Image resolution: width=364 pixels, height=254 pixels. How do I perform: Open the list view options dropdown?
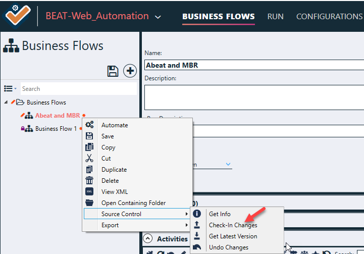pos(10,89)
